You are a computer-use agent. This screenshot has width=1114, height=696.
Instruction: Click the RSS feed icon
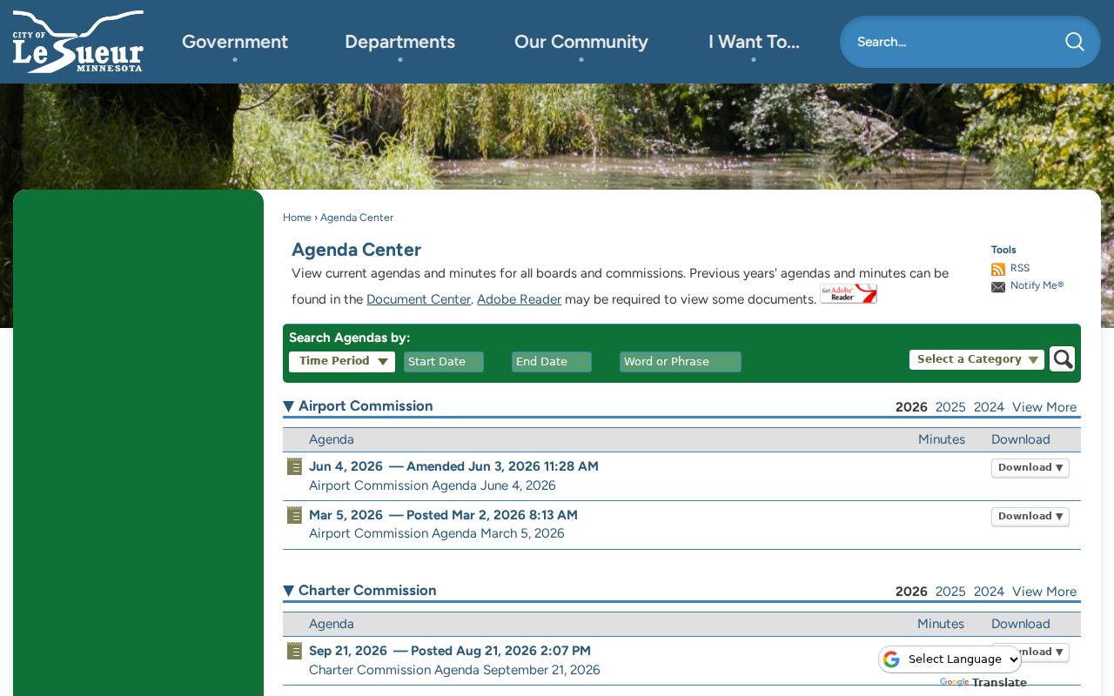(998, 269)
